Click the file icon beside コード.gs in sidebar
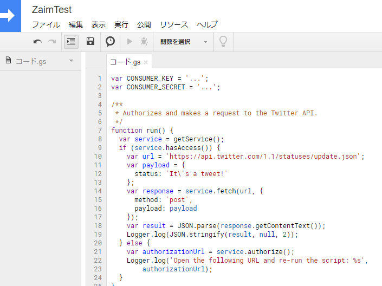Screen dimensions: 382x286 point(8,60)
